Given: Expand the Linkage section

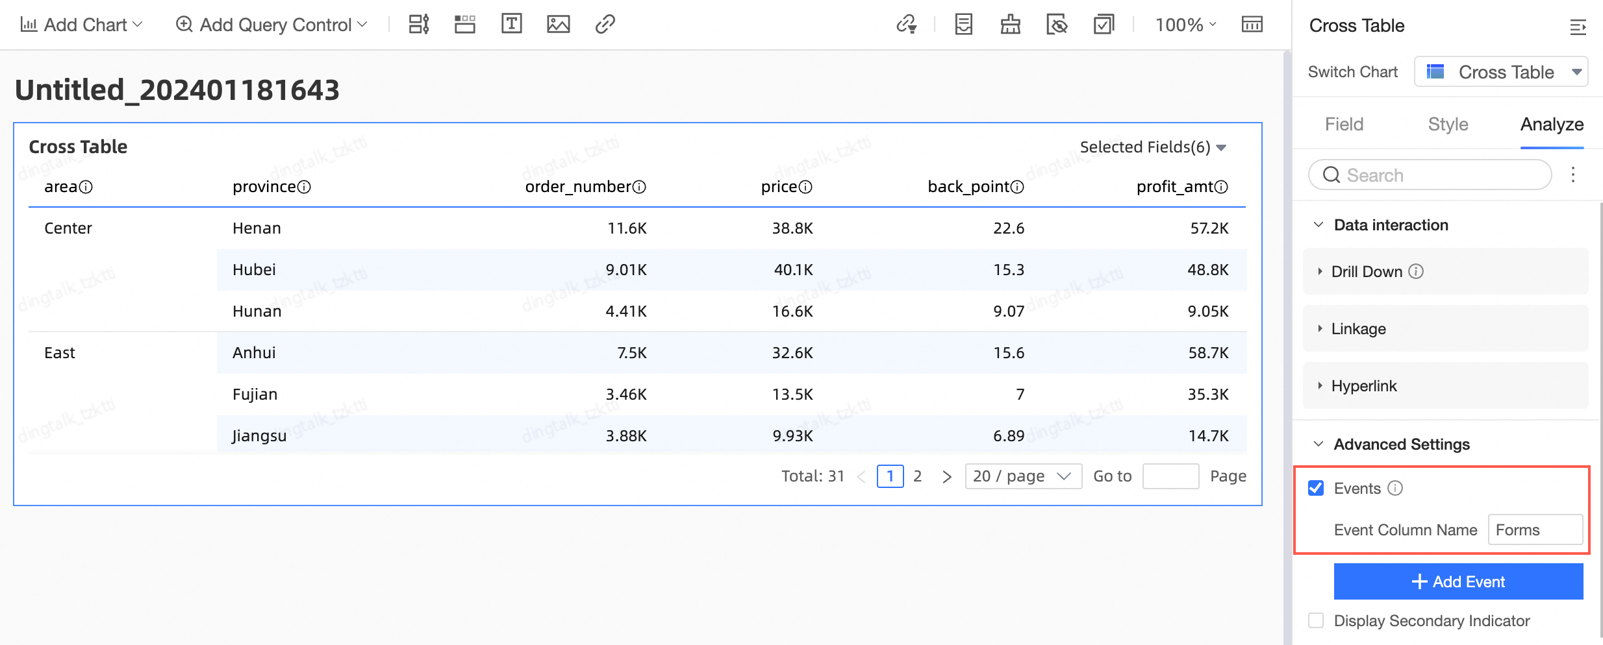Looking at the screenshot, I should tap(1358, 329).
